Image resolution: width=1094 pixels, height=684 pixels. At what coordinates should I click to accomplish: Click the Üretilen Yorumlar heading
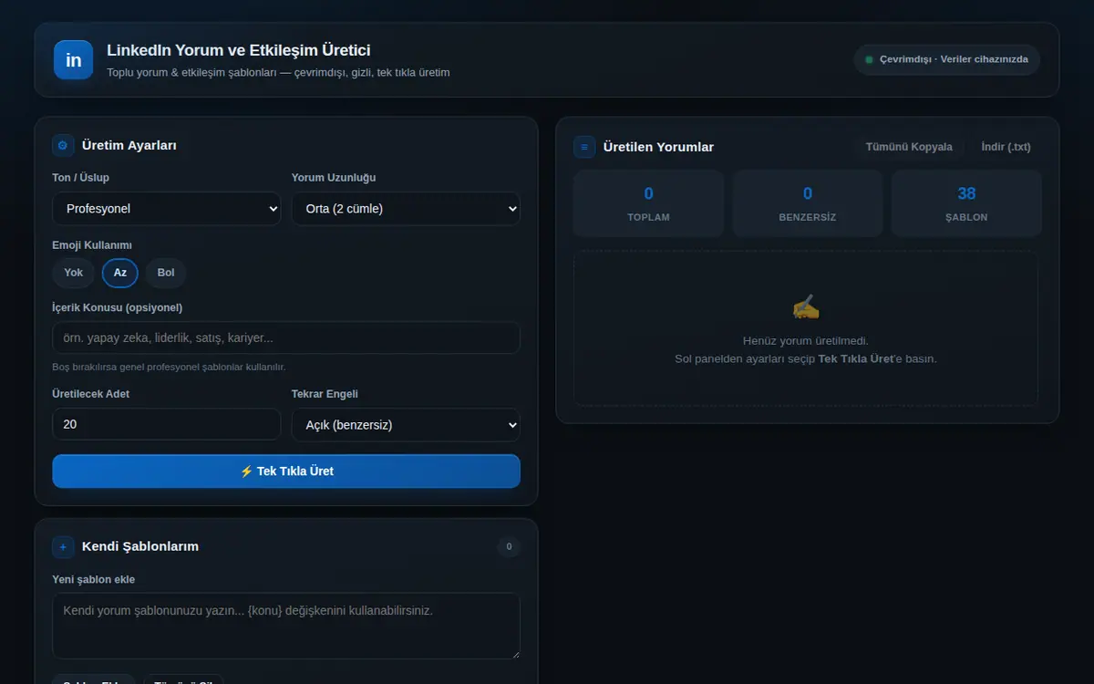pyautogui.click(x=658, y=147)
